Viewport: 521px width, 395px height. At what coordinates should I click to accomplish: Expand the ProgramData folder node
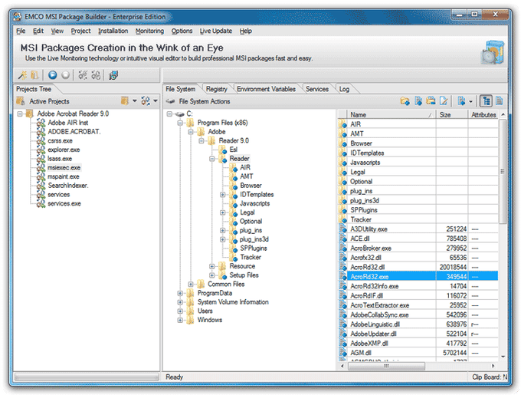180,293
